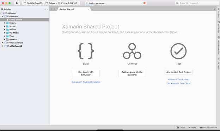Show the Tasks pad
Image resolution: width=220 pixels, height=131 pixels.
(192, 127)
